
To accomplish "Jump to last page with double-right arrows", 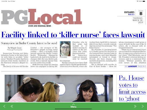I will [x=135, y=106].
